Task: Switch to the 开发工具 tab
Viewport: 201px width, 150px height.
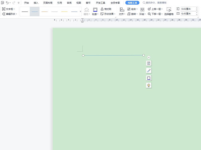Action: (x=100, y=3)
